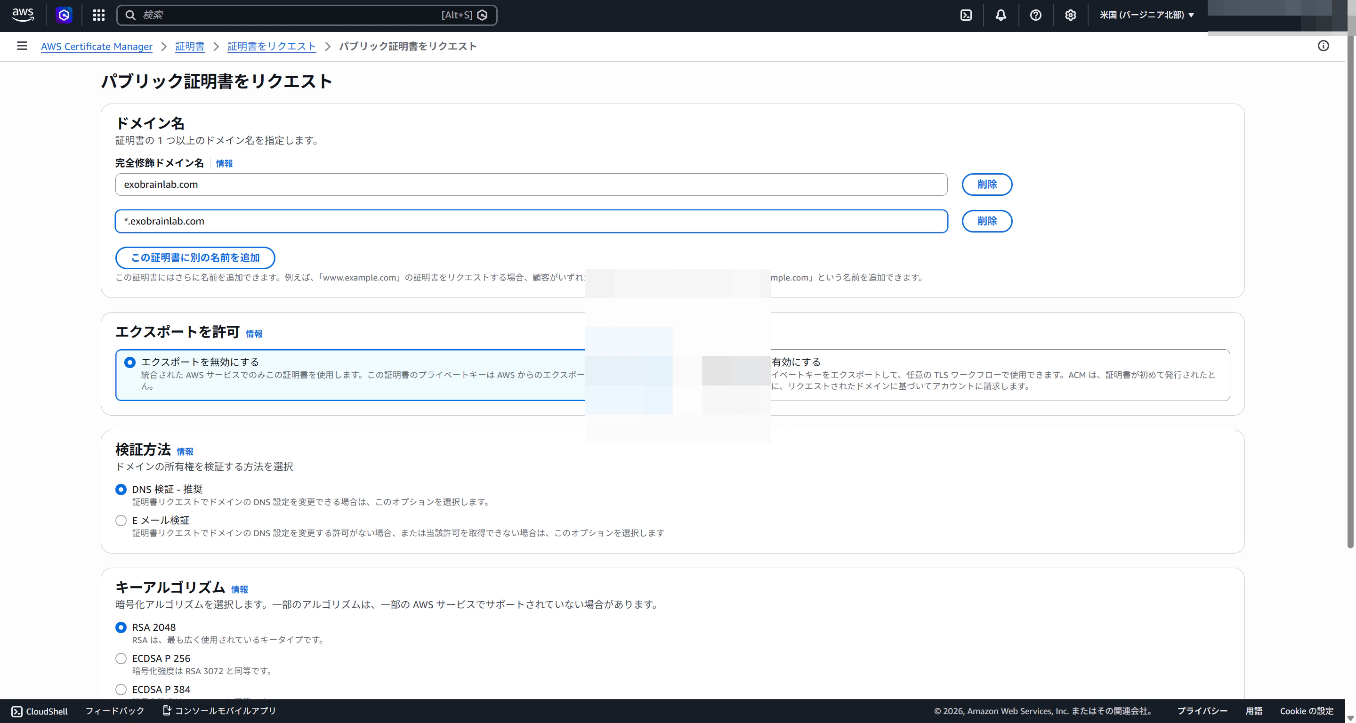
Task: Select DNS 検証 - 推奨 radio
Action: pos(121,490)
